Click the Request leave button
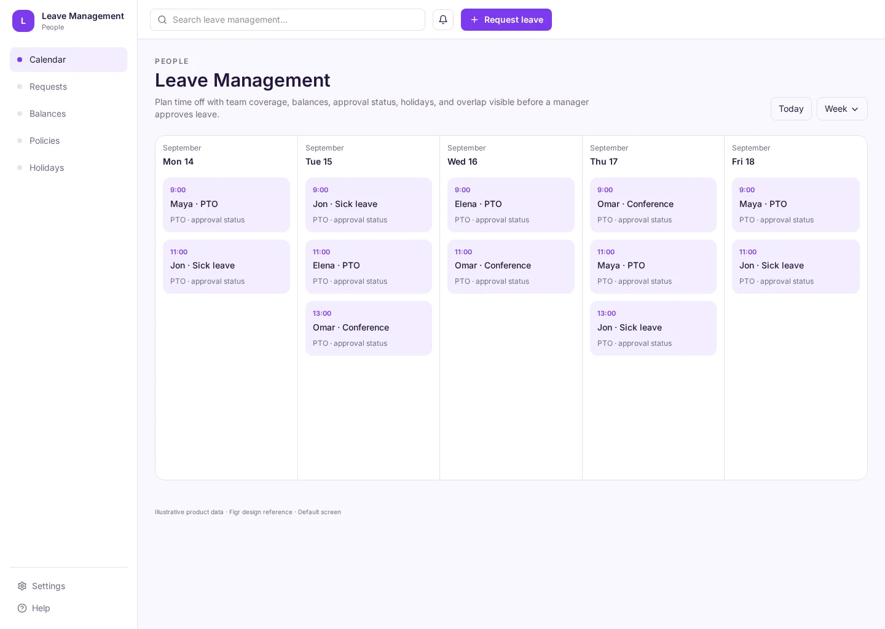The width and height of the screenshot is (885, 629). (506, 20)
